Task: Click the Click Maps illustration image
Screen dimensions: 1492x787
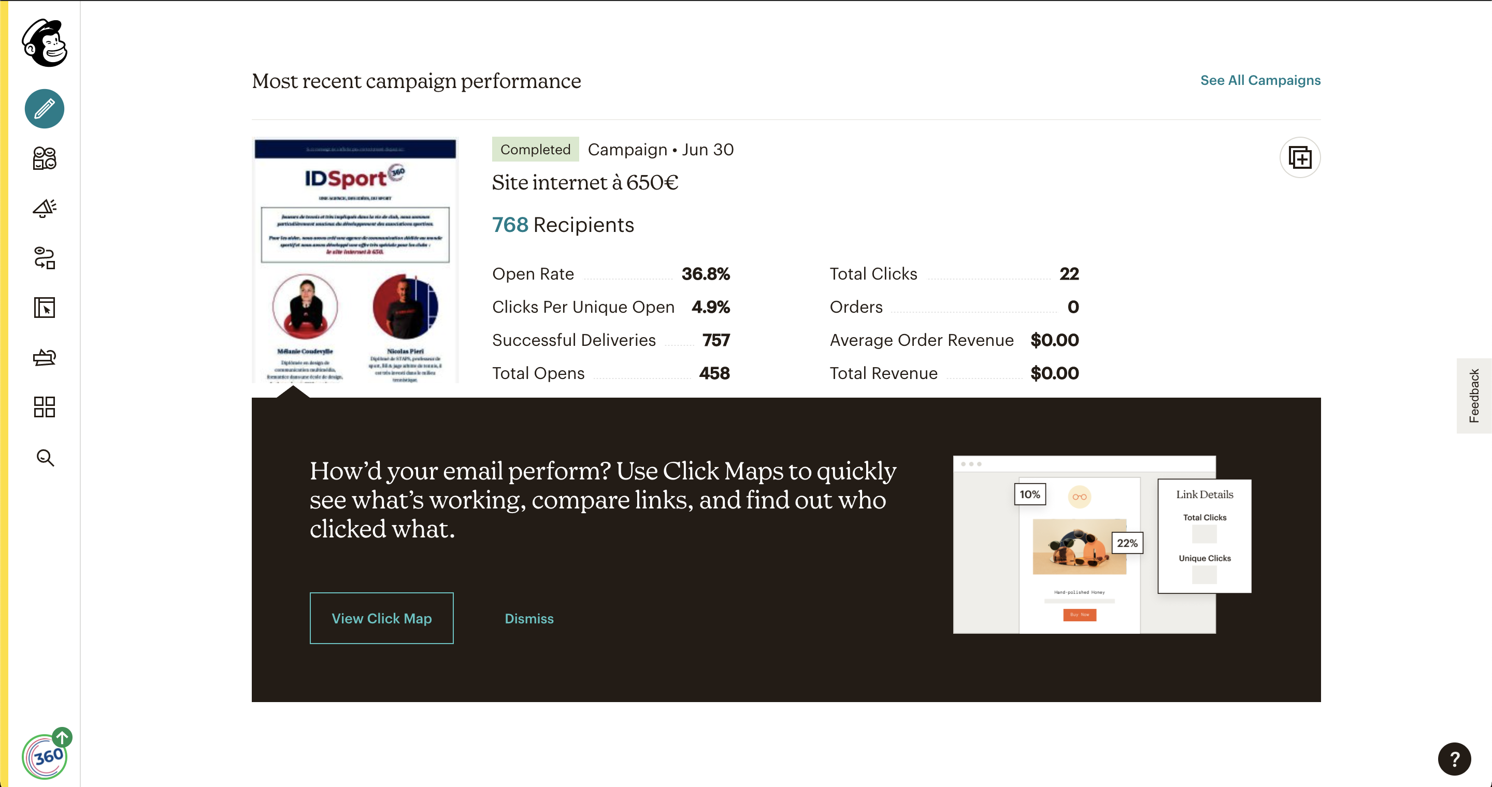Action: [x=1101, y=545]
